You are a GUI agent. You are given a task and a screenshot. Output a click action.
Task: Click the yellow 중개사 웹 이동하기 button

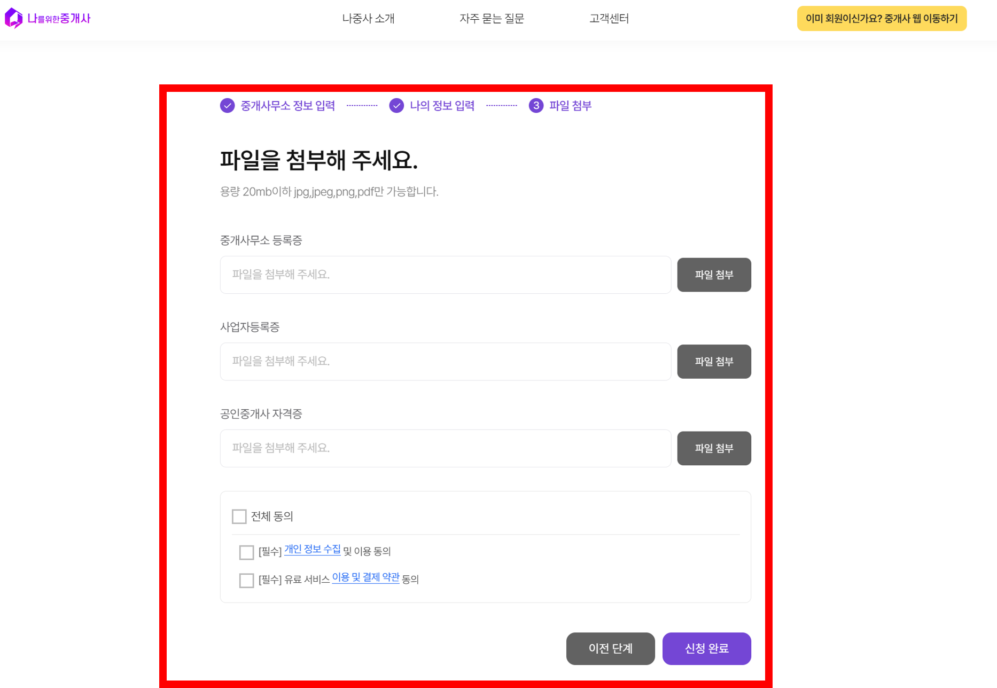(x=882, y=19)
